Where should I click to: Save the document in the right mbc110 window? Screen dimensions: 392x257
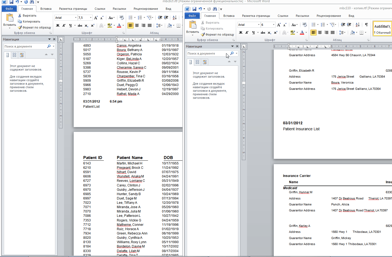click(x=194, y=9)
